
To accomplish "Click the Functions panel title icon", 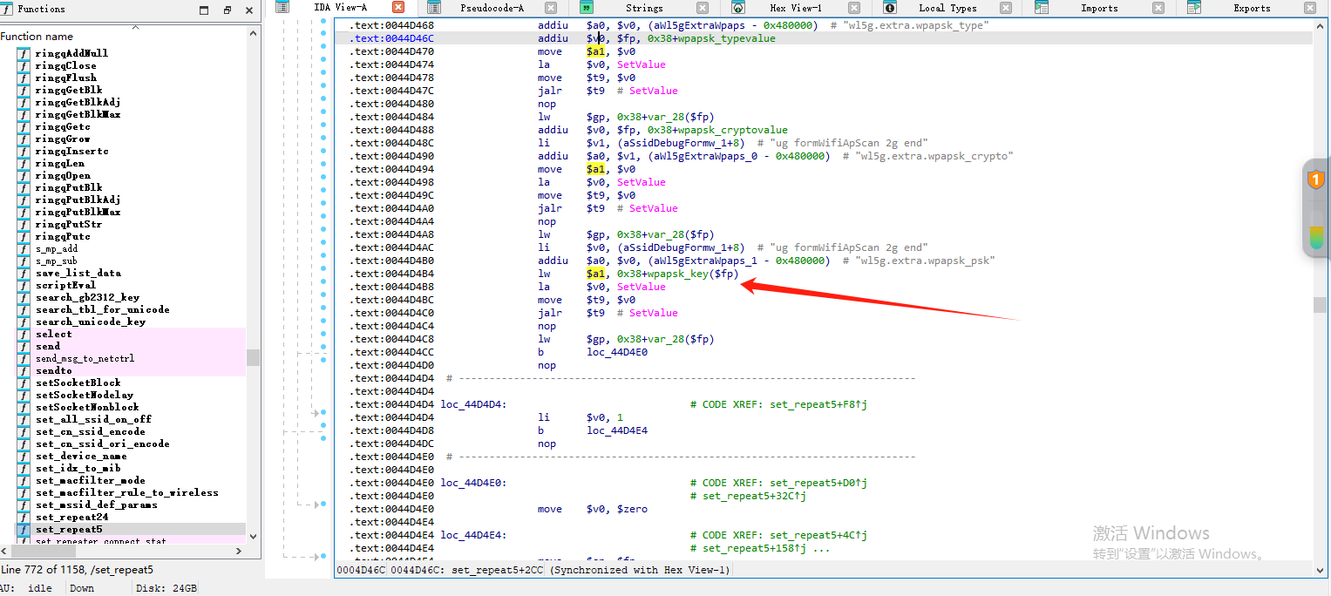I will tap(7, 10).
